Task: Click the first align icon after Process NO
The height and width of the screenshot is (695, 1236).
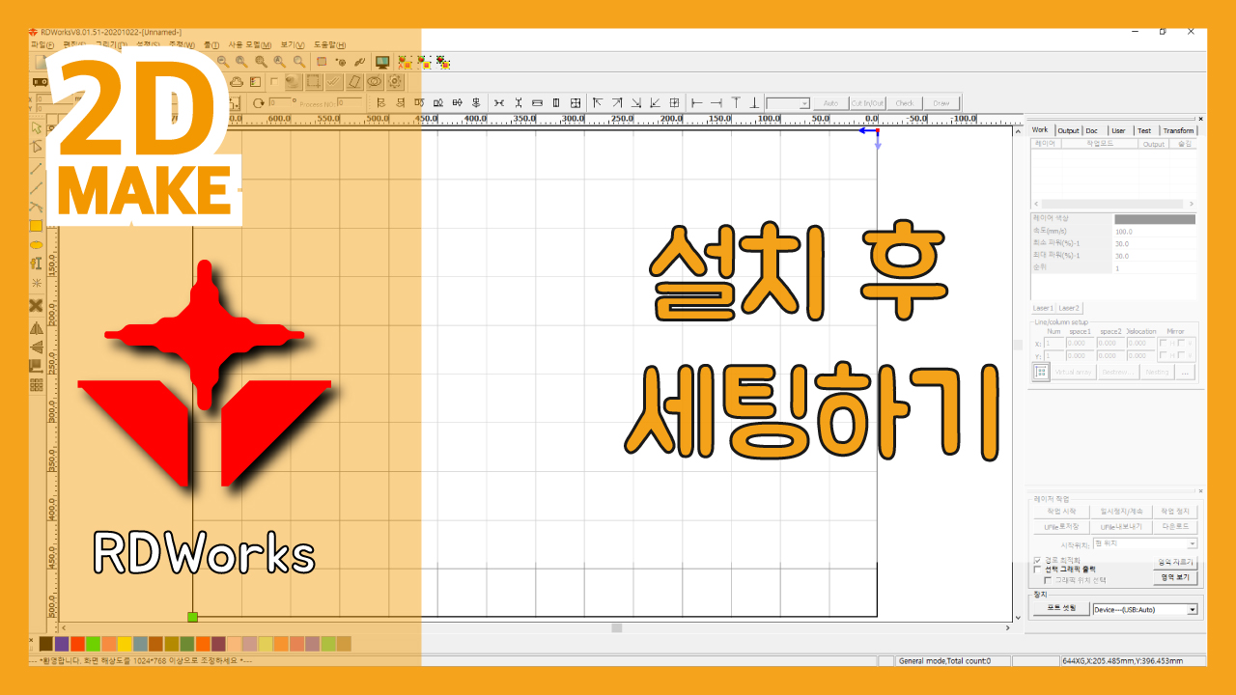Action: tap(380, 102)
